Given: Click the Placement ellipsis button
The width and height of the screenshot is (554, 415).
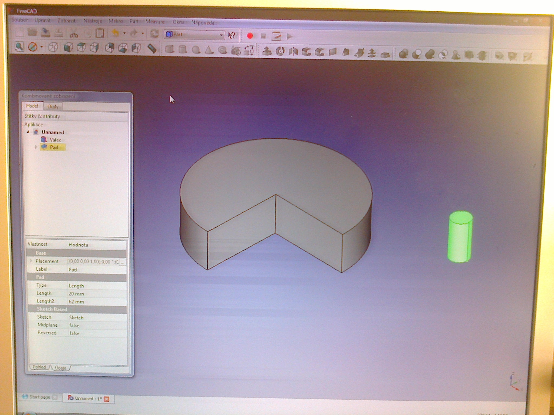Looking at the screenshot, I should coord(123,262).
